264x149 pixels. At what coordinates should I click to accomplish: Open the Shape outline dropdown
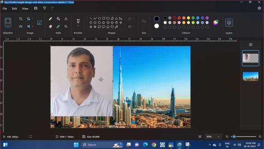pyautogui.click(x=131, y=19)
